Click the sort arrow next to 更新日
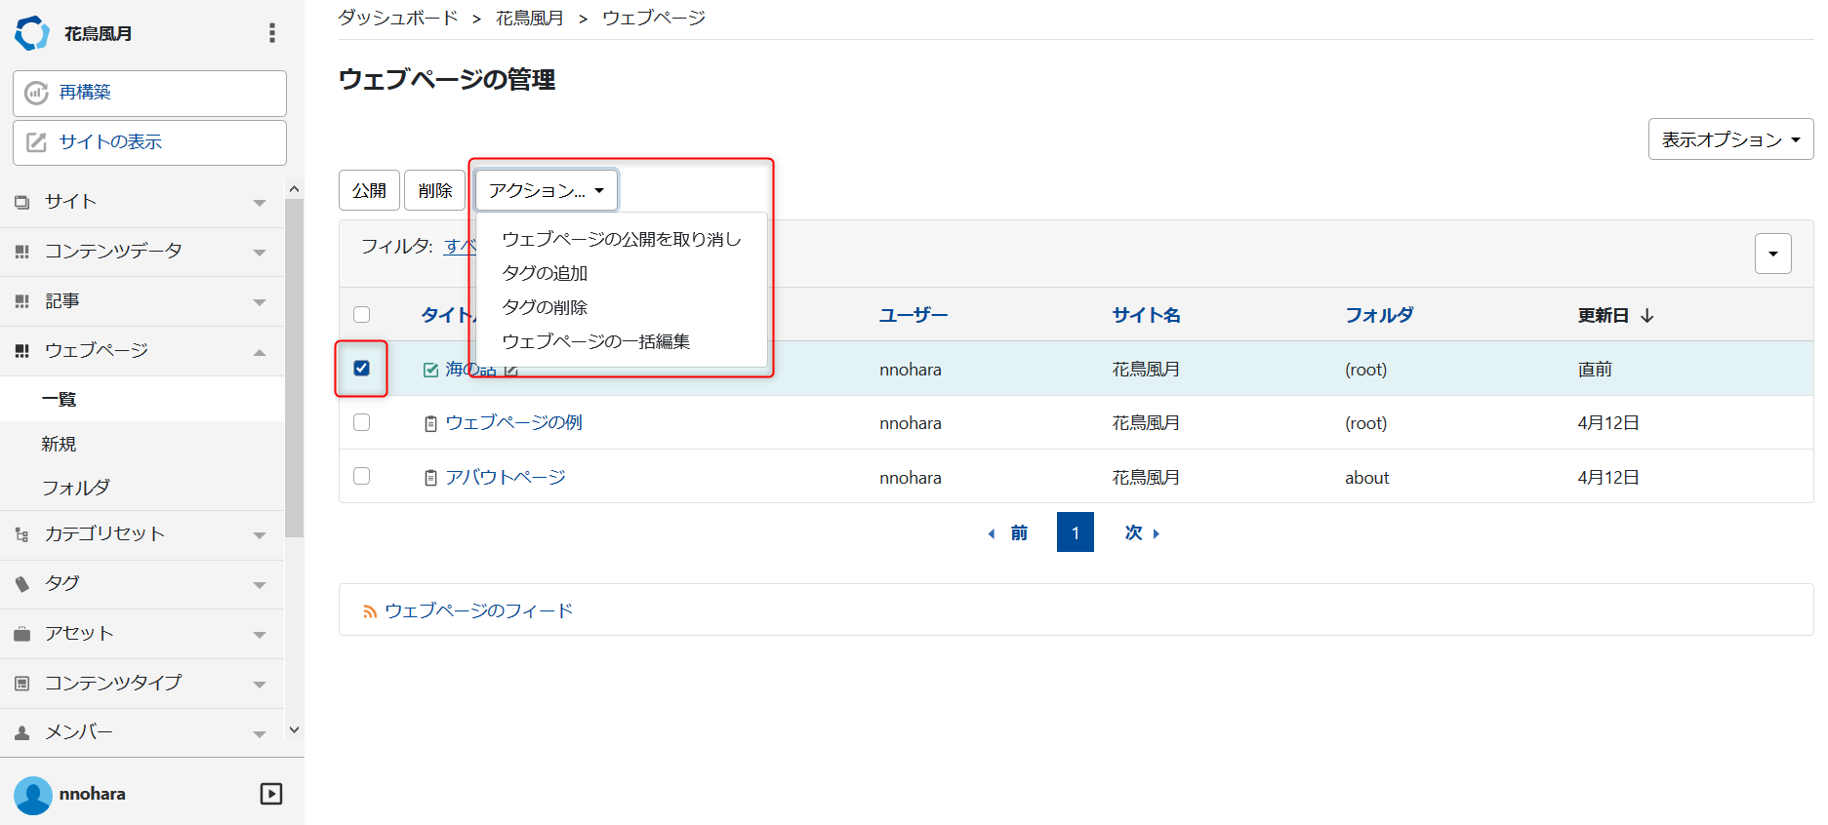 1647,316
